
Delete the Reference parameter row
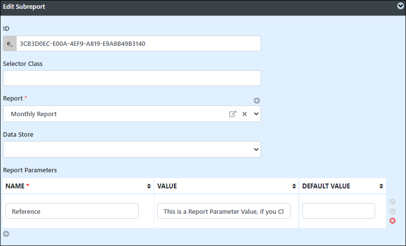click(x=393, y=221)
